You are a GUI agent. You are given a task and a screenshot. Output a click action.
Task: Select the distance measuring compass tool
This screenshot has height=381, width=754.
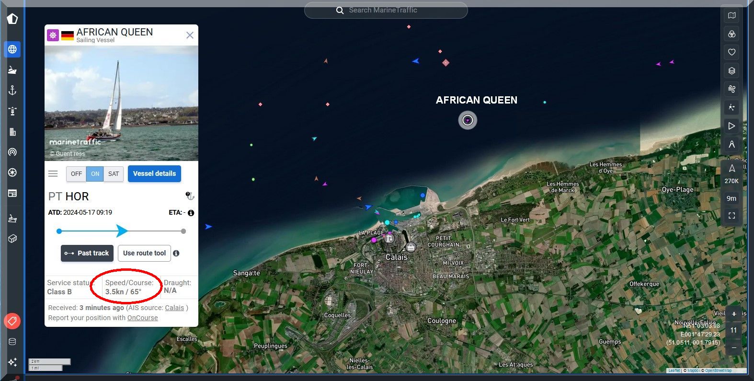pyautogui.click(x=731, y=144)
